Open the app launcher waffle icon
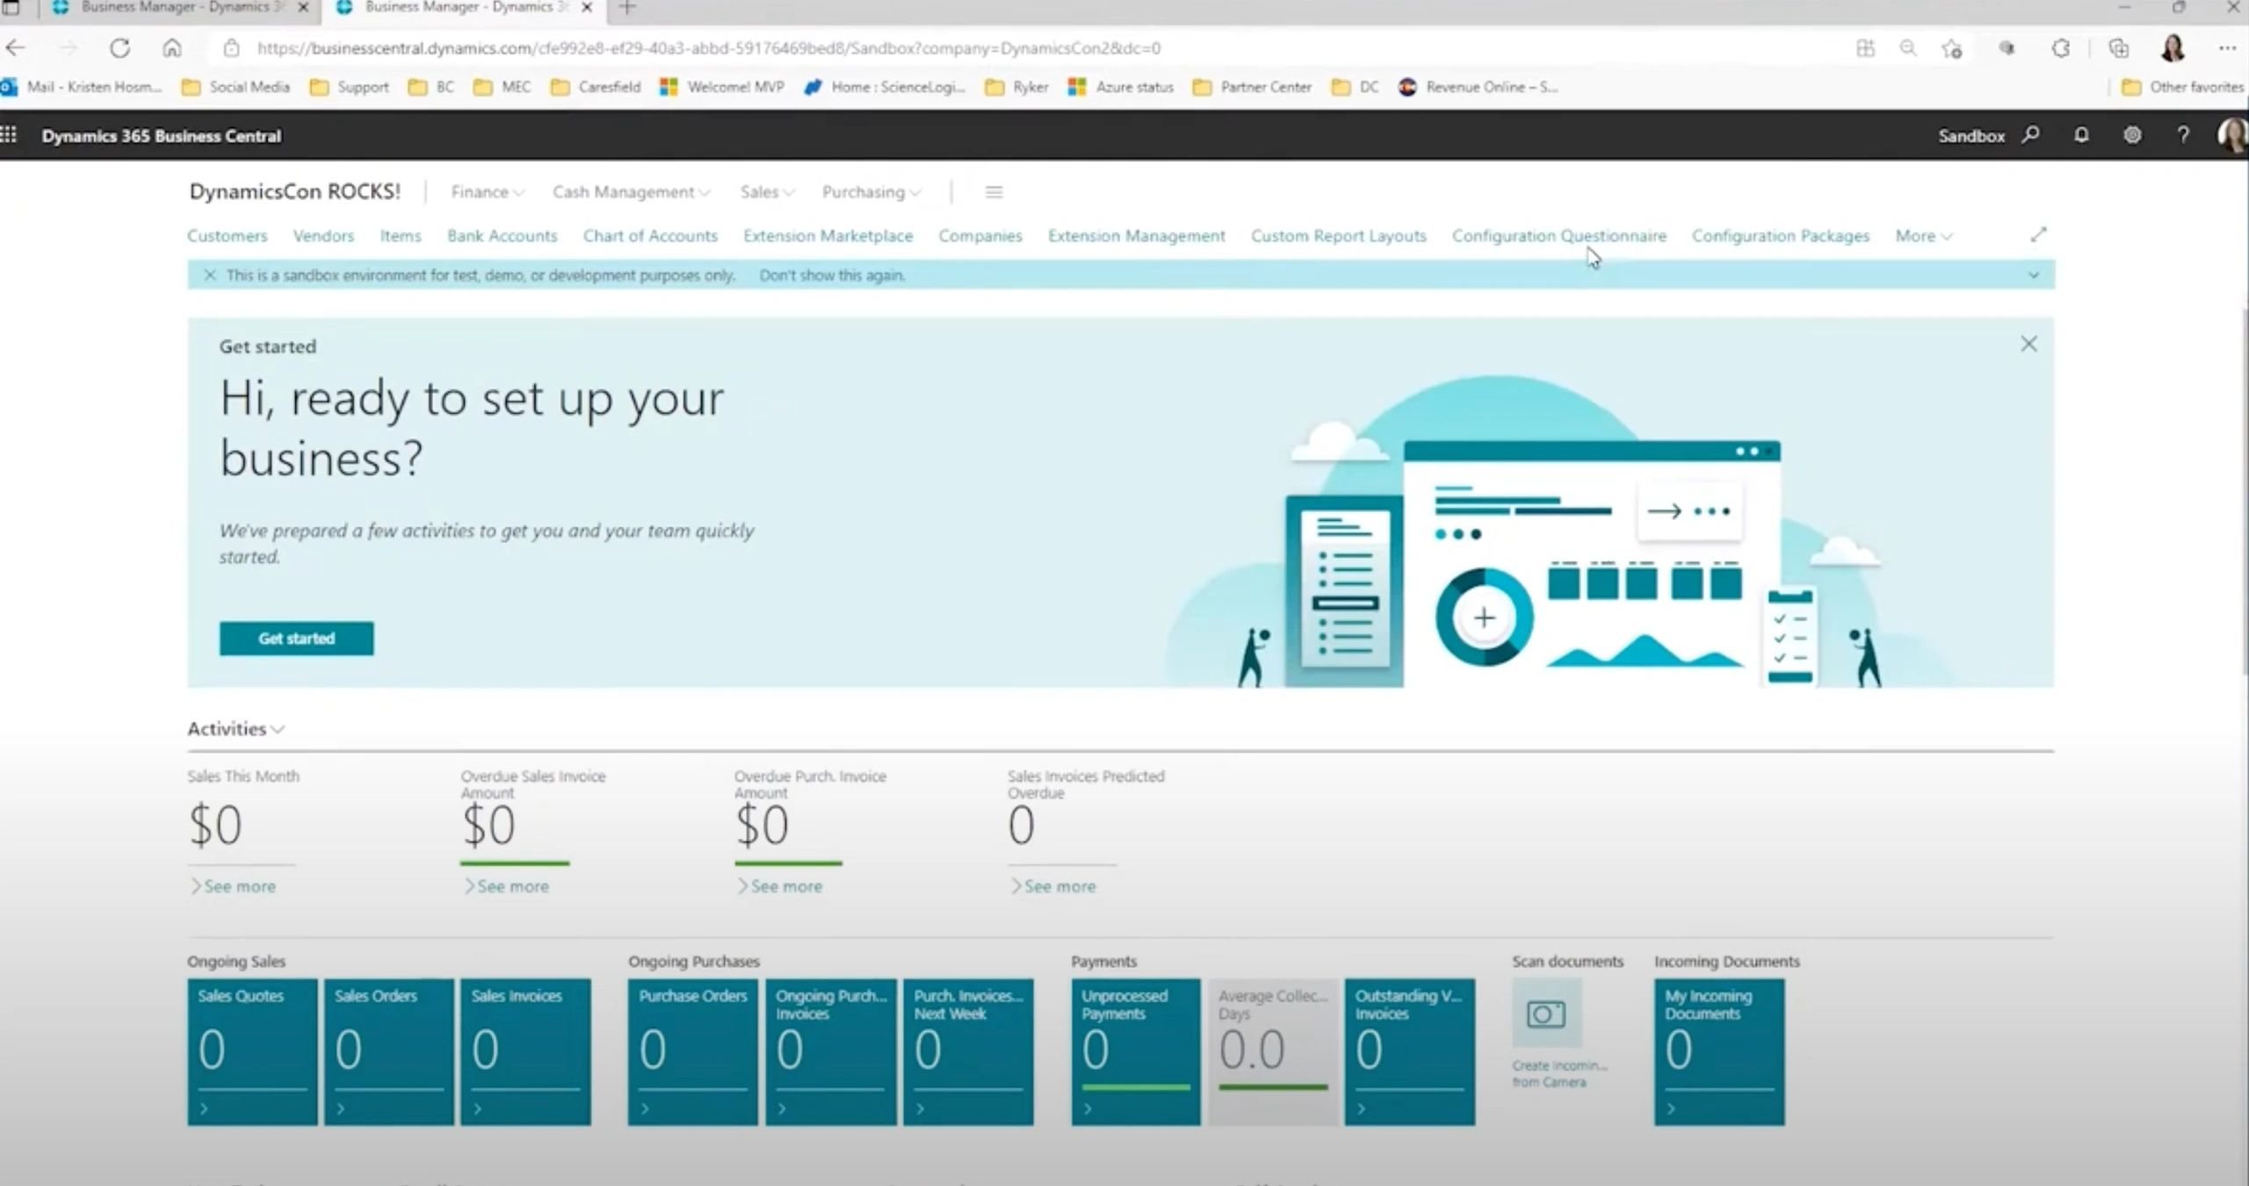The width and height of the screenshot is (2249, 1186). pyautogui.click(x=9, y=134)
